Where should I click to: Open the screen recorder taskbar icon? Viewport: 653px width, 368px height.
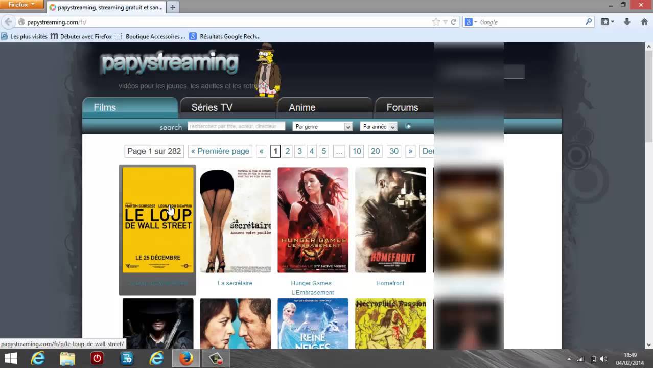click(215, 359)
